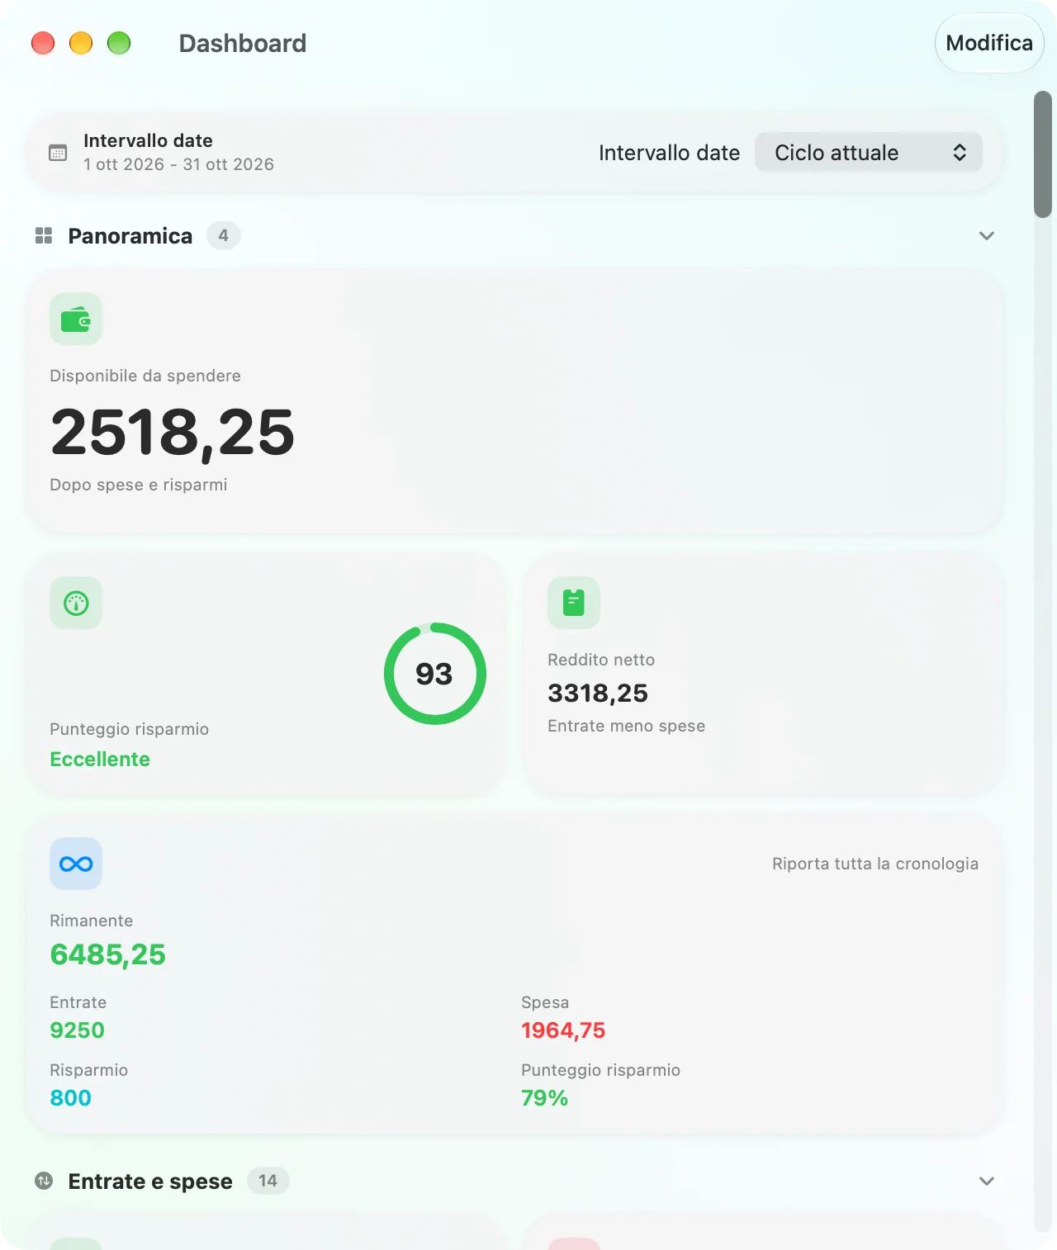Click the green wallet icon

76,319
